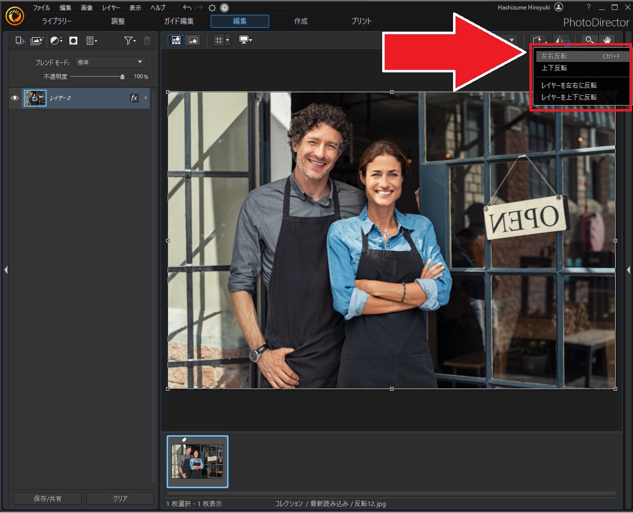This screenshot has height=513, width=633.
Task: Toggle the grid lines display
Action: [x=219, y=41]
